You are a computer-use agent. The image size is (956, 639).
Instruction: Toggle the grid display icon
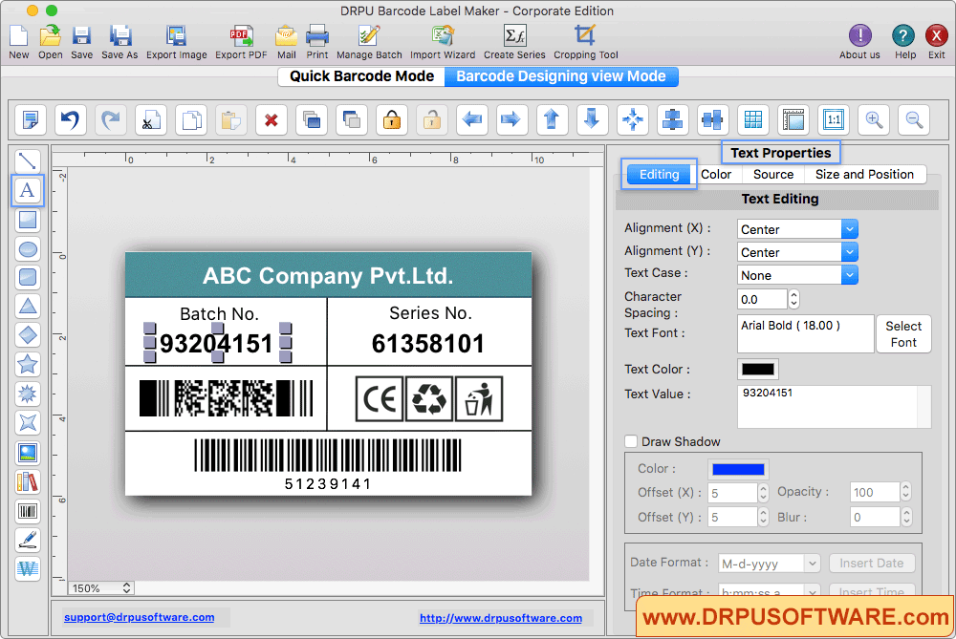[753, 119]
